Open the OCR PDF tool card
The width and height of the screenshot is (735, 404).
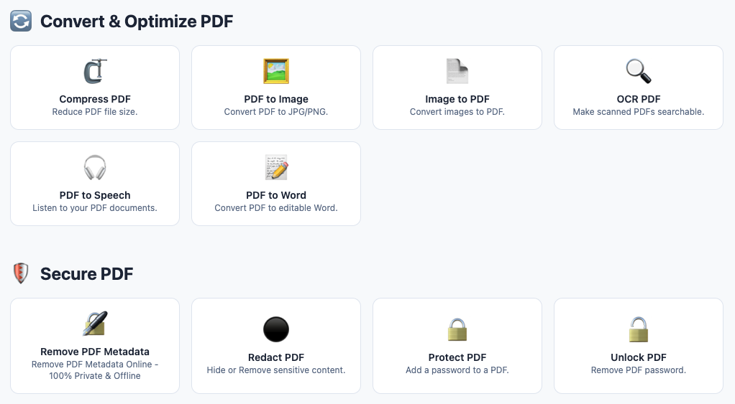pos(639,88)
